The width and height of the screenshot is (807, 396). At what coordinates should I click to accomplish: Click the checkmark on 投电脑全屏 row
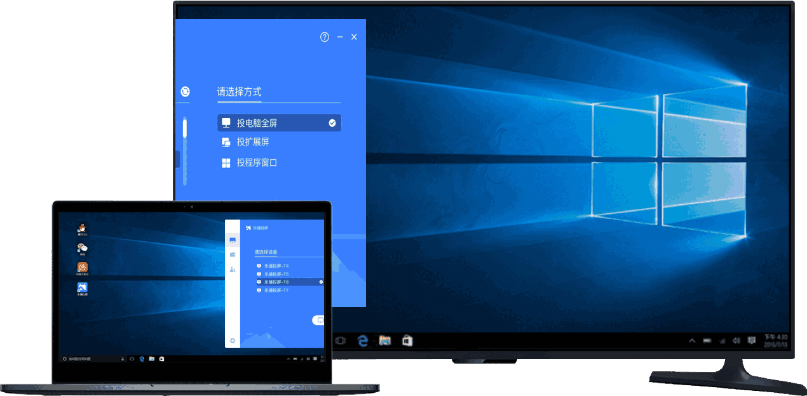pos(332,123)
